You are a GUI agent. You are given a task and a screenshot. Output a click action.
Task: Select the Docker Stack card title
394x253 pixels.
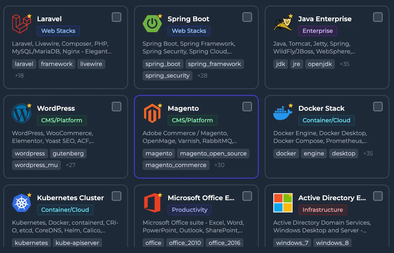[x=322, y=108]
